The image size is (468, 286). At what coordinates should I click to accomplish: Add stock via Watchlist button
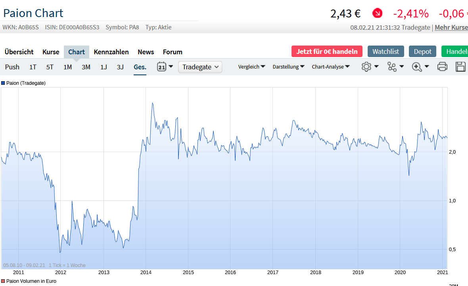386,51
